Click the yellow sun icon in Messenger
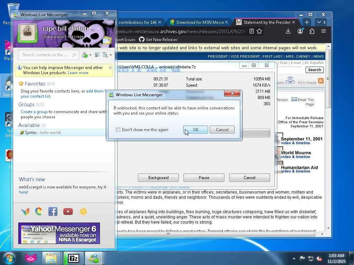The height and width of the screenshot is (265, 354). (x=83, y=212)
